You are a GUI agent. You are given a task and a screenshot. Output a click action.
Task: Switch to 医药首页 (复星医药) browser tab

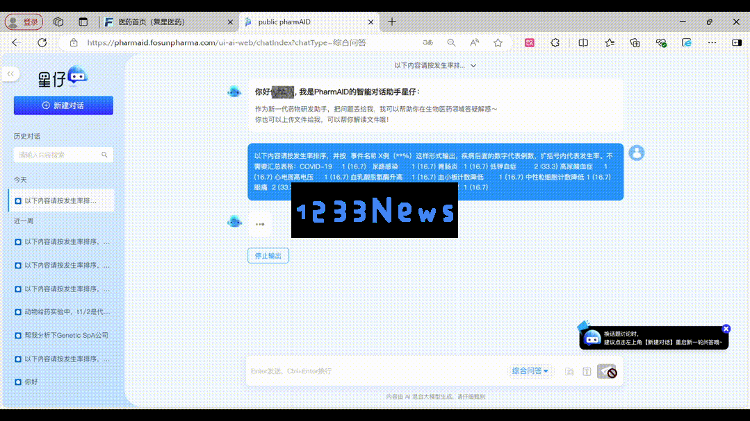[x=166, y=22]
